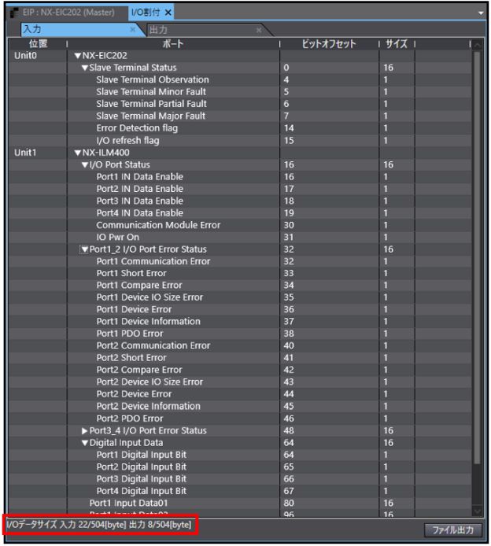Open the tab list dropdown arrow
This screenshot has height=546, width=491.
pyautogui.click(x=481, y=13)
